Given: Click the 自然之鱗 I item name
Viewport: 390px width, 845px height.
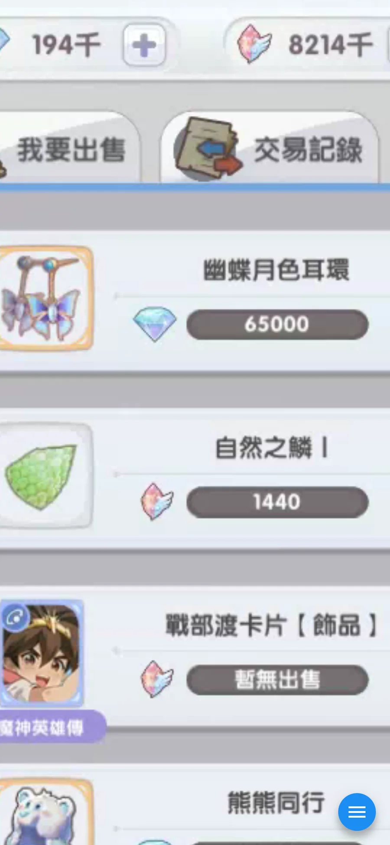Looking at the screenshot, I should point(271,448).
